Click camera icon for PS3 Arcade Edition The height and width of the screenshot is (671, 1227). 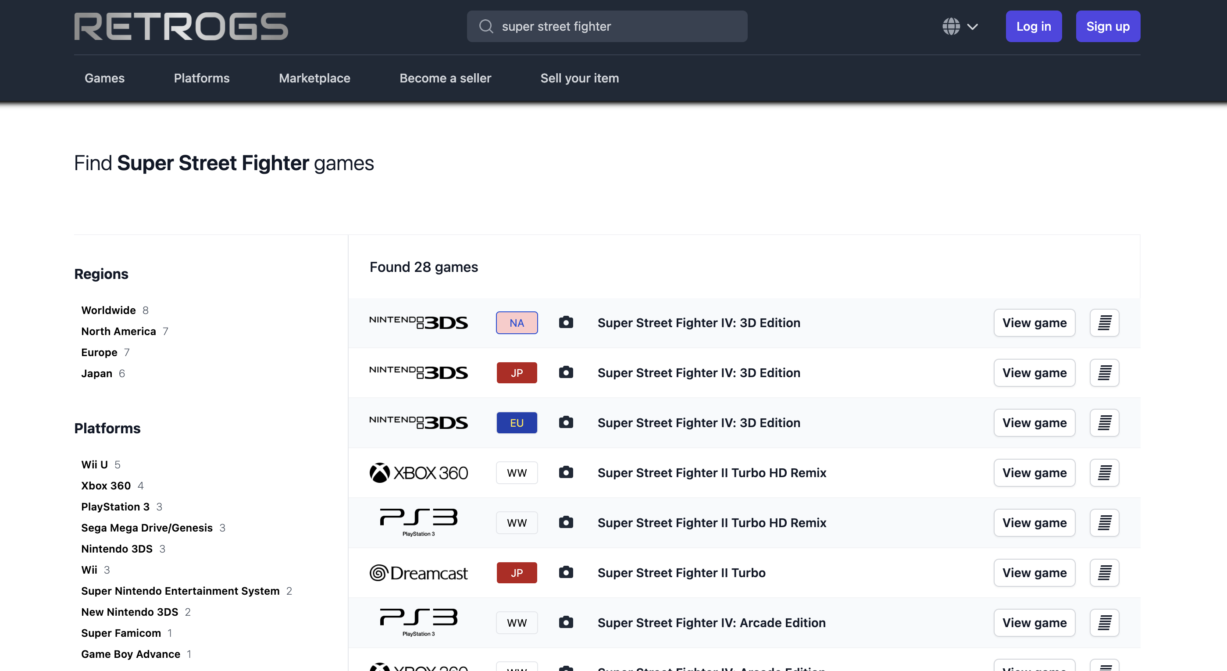(566, 622)
